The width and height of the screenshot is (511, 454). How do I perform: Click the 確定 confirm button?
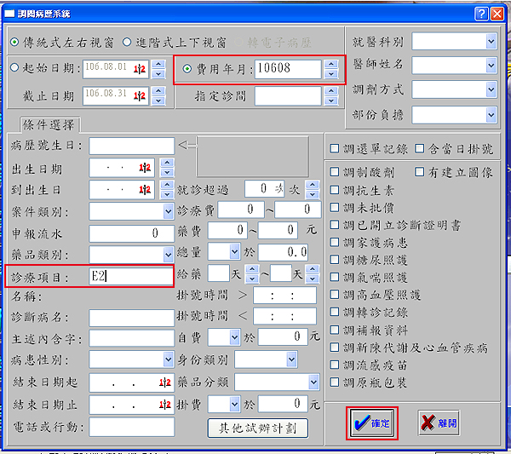[x=371, y=422]
